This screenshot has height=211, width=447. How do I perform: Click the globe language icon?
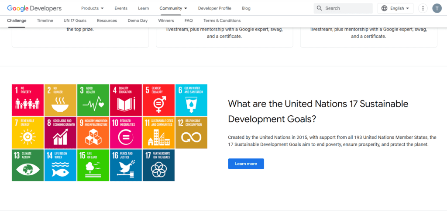384,8
